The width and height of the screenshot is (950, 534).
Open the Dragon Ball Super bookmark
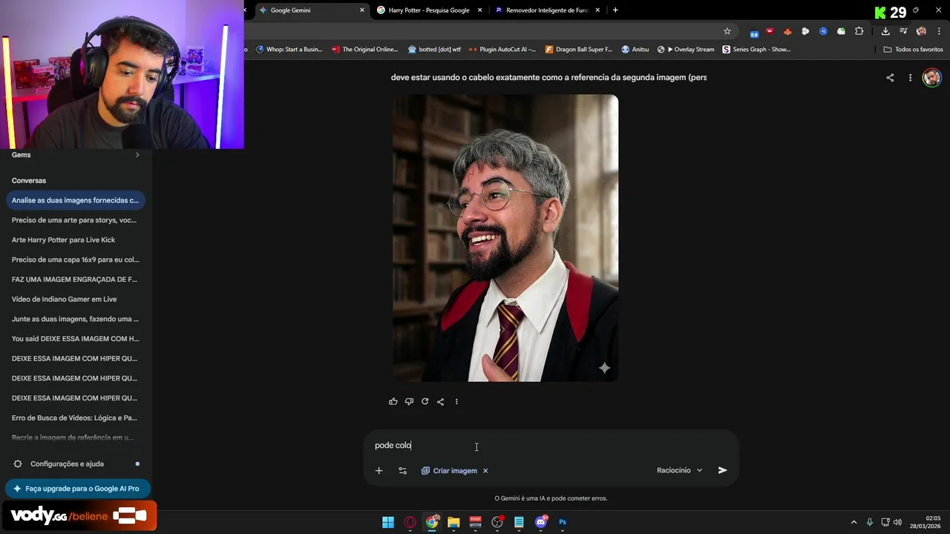tap(579, 50)
